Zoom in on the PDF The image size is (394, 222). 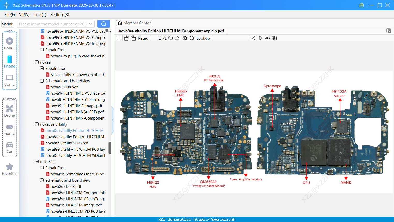click(x=185, y=38)
